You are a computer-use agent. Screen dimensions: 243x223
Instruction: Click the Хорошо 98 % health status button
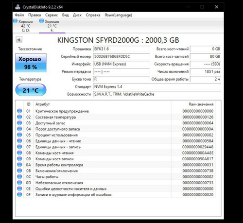(31, 63)
